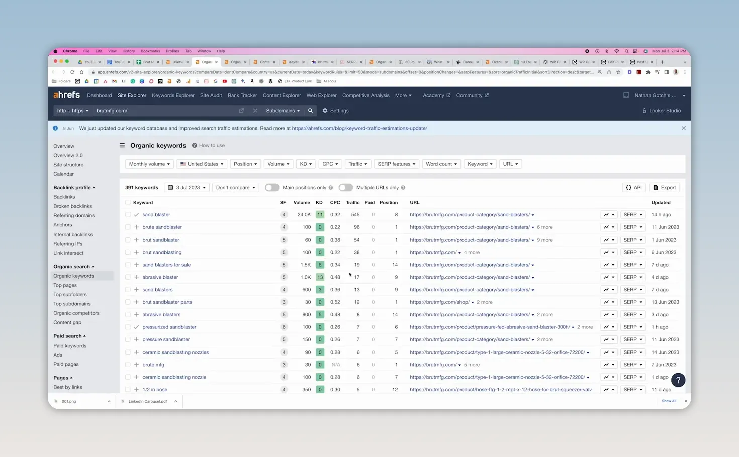This screenshot has height=457, width=739.
Task: Toggle Main positions only switch
Action: click(x=272, y=188)
